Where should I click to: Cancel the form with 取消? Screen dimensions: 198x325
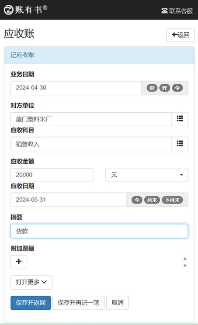118,303
